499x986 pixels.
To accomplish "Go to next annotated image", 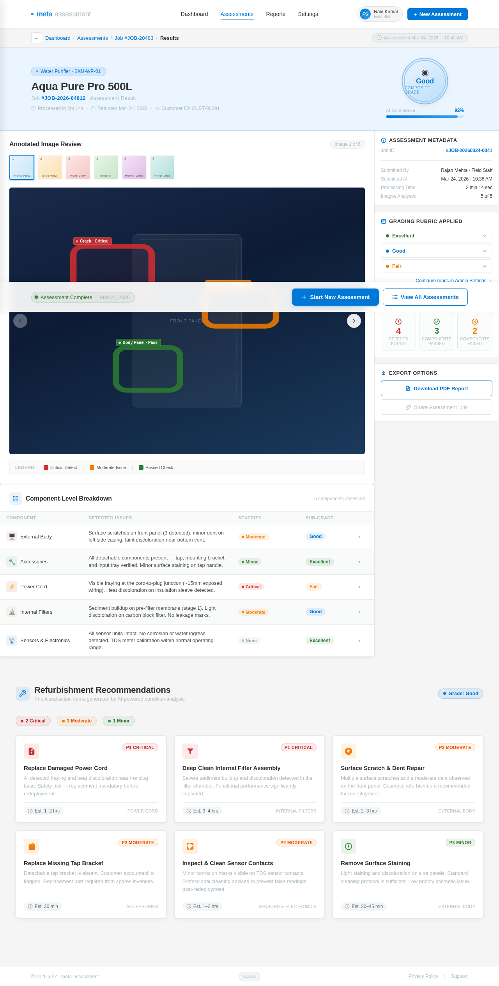I will (354, 321).
